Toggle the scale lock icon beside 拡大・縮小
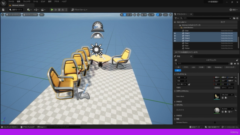 point(189,84)
